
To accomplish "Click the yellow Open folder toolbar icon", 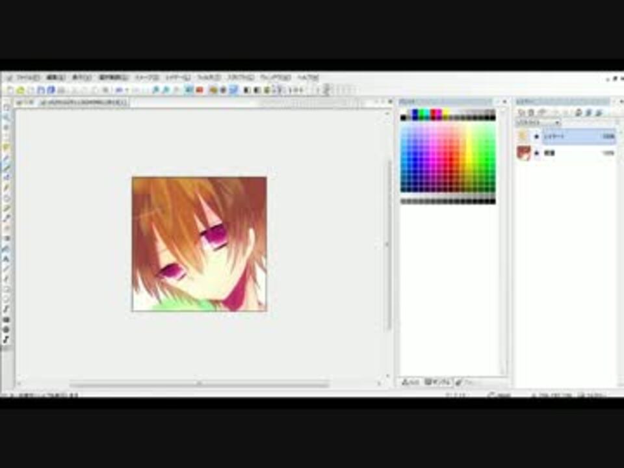I will (x=20, y=90).
